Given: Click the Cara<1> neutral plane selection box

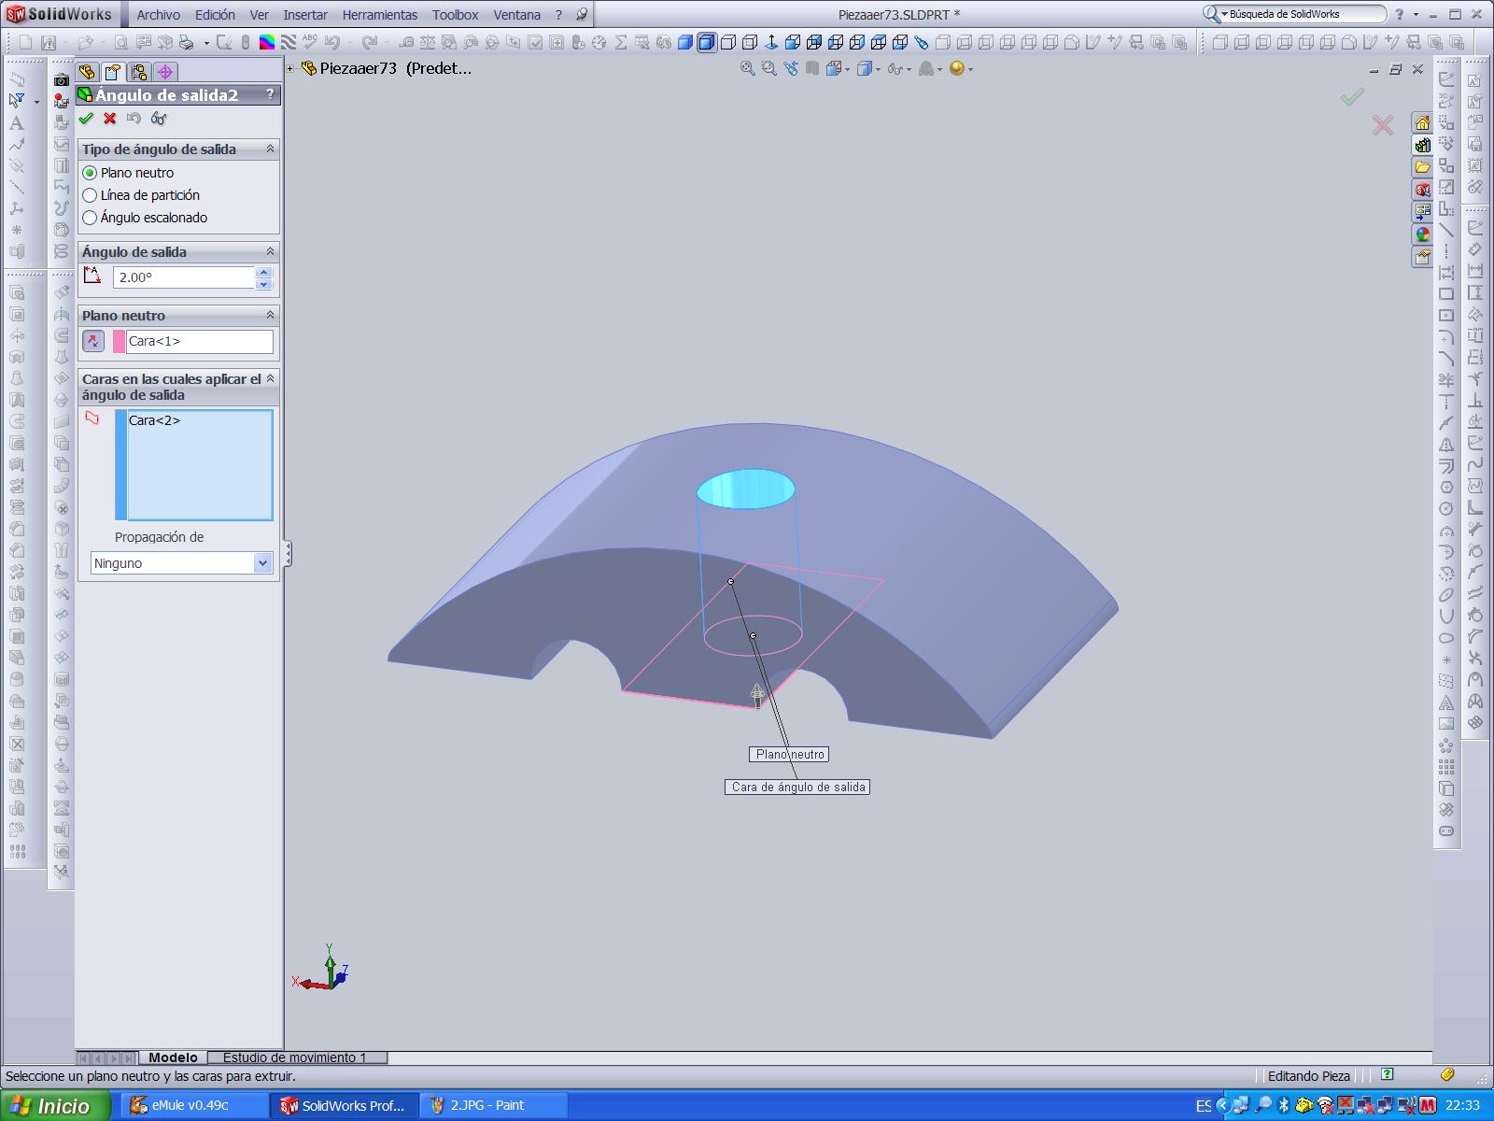Looking at the screenshot, I should [x=200, y=341].
